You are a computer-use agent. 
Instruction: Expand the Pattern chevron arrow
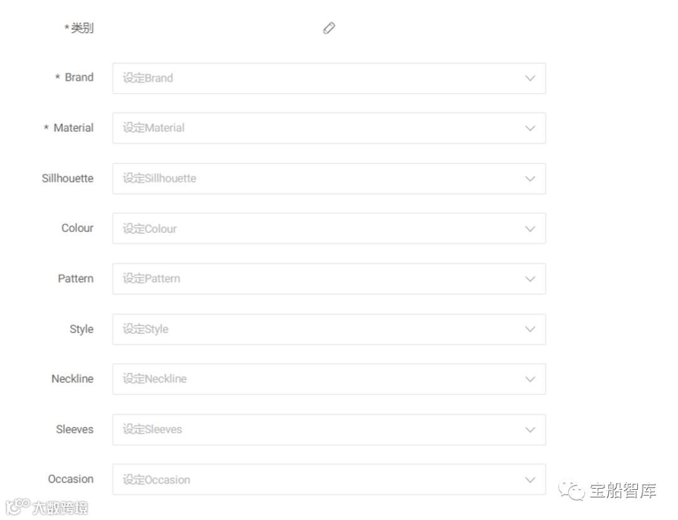click(x=530, y=279)
